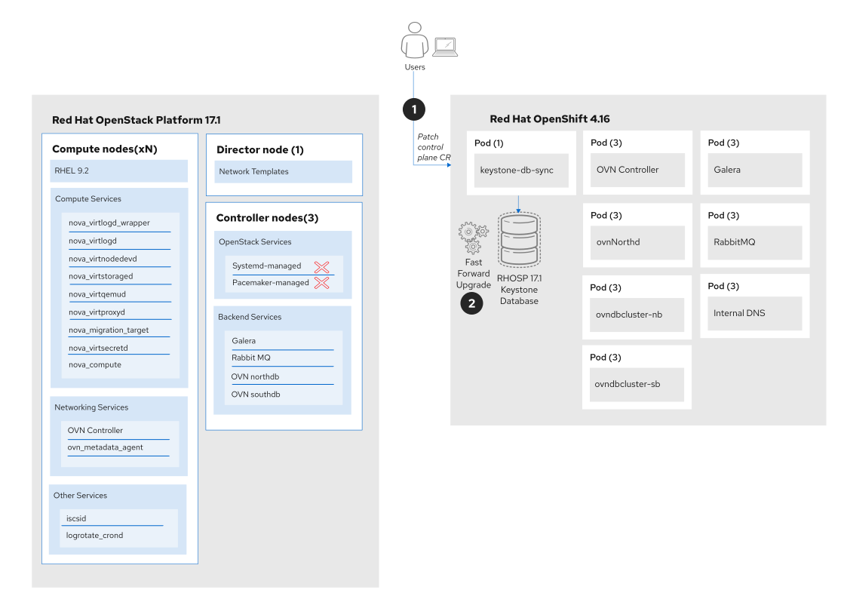Click the 'OVN northdb' entry

coord(255,376)
